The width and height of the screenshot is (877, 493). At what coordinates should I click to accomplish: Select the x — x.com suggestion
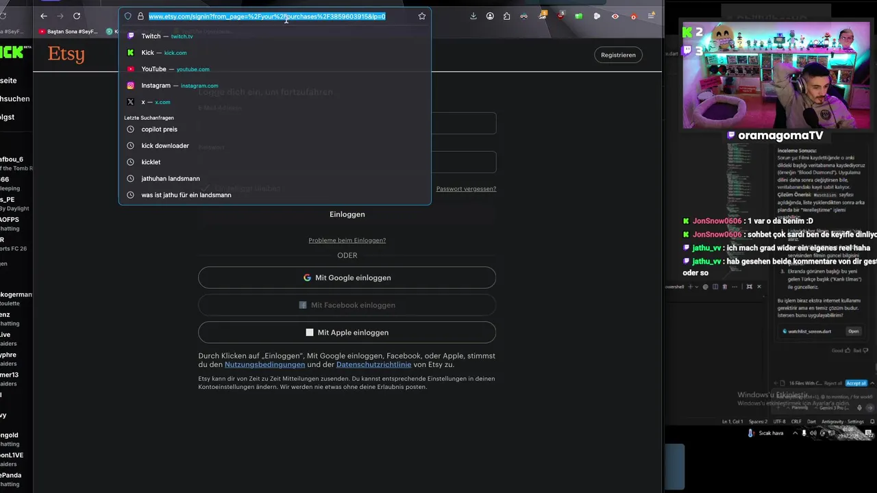(275, 102)
